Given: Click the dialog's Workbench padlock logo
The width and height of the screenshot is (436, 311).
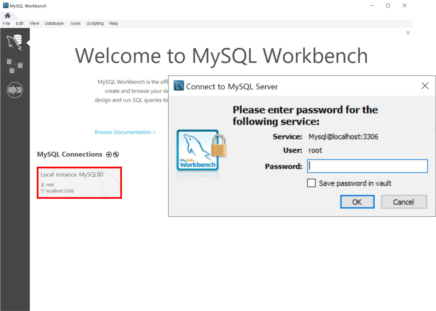Looking at the screenshot, I should [201, 151].
